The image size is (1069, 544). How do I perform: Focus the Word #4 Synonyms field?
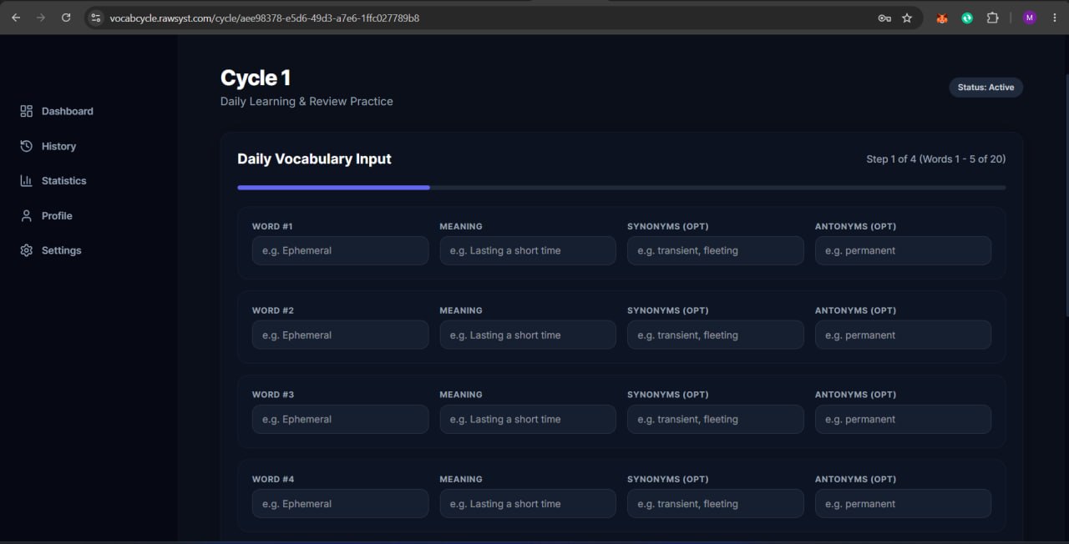[x=716, y=503]
